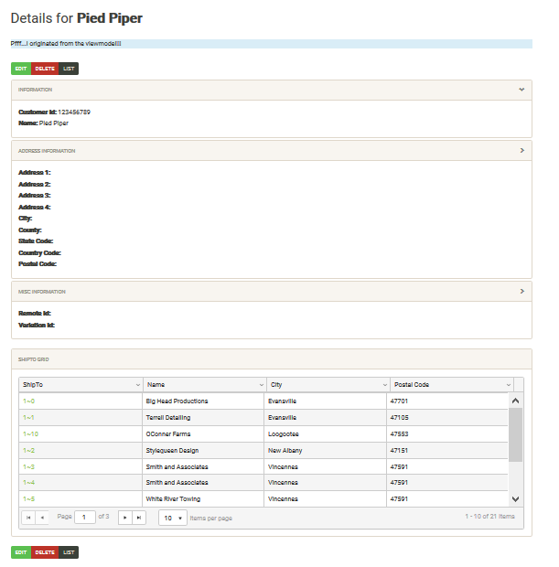The width and height of the screenshot is (559, 567).
Task: Click the Information panel header title
Action: (x=35, y=90)
